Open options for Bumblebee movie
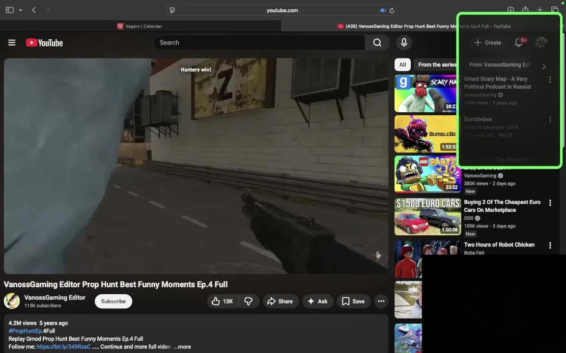The width and height of the screenshot is (566, 353). pos(550,120)
